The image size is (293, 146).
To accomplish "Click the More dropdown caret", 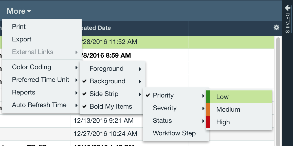I will click(29, 11).
